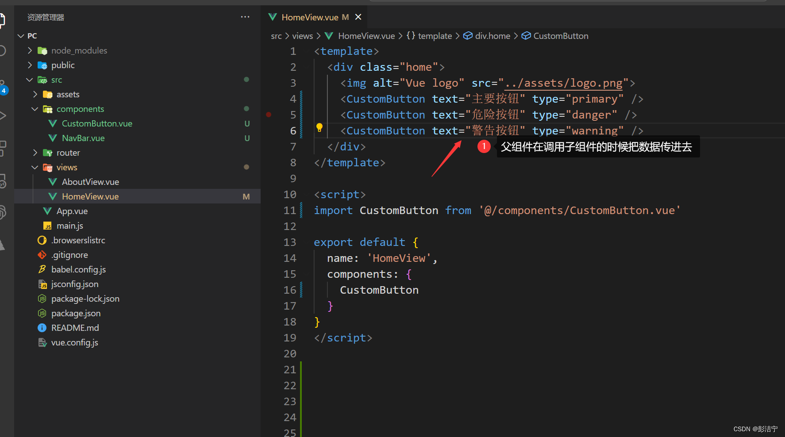Open the Explorer More Actions menu
The image size is (785, 437).
tap(245, 17)
